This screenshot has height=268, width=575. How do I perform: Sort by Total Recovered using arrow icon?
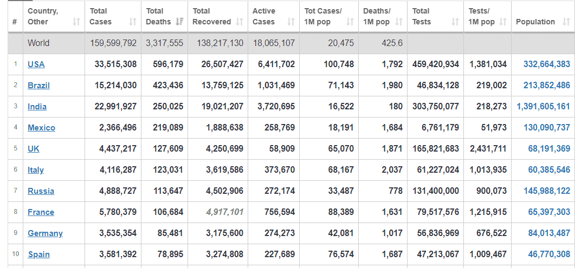point(240,22)
